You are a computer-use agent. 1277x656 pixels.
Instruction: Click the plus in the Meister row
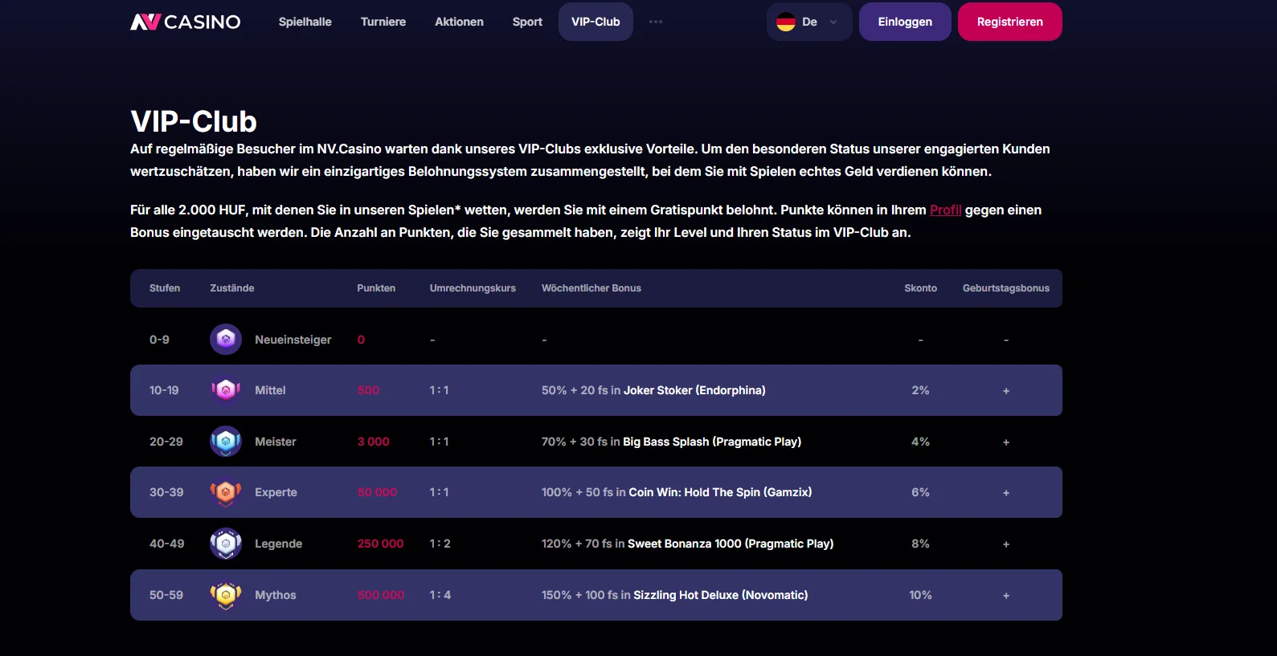(1006, 442)
